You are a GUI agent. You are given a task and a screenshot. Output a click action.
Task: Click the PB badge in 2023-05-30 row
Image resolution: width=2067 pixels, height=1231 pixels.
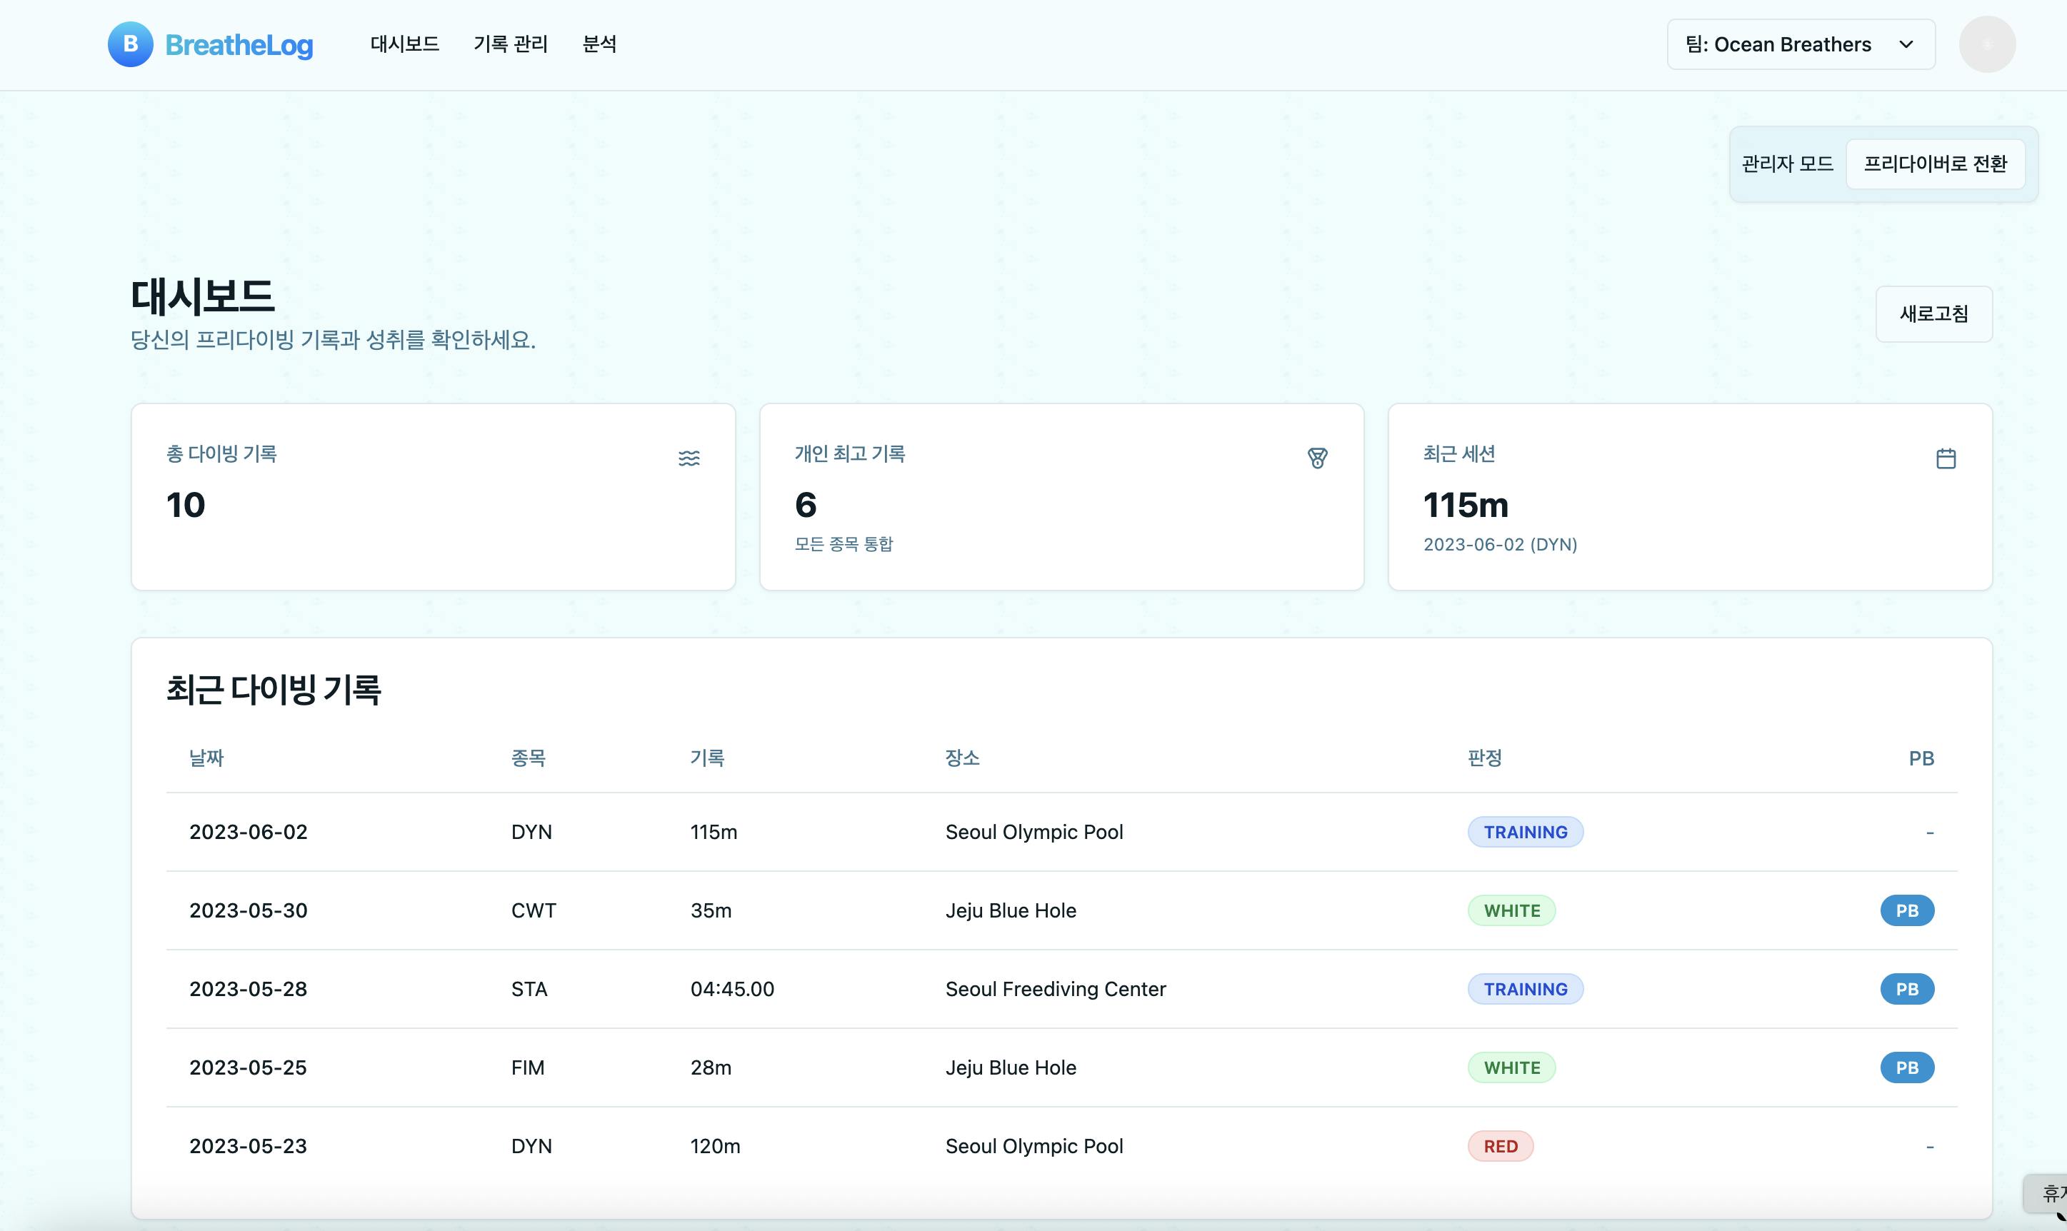1907,910
